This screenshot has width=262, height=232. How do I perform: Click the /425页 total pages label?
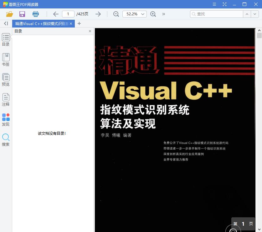point(82,14)
